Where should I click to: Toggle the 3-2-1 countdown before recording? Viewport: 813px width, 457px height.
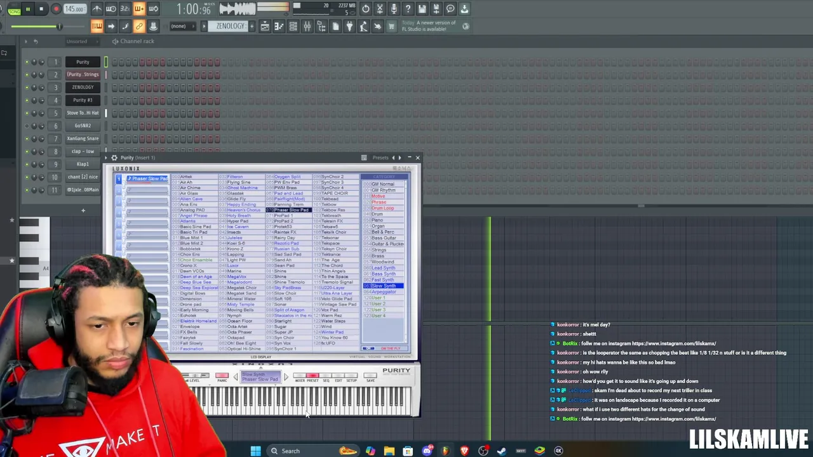(124, 9)
